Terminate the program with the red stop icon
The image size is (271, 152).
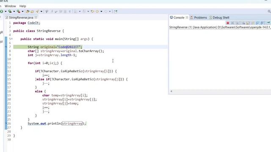(x=228, y=23)
